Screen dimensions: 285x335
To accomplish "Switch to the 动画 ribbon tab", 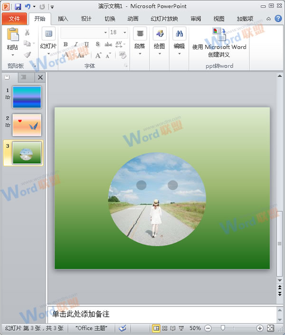I will click(x=133, y=19).
